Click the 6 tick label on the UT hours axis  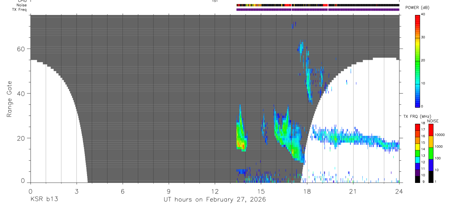click(122, 191)
